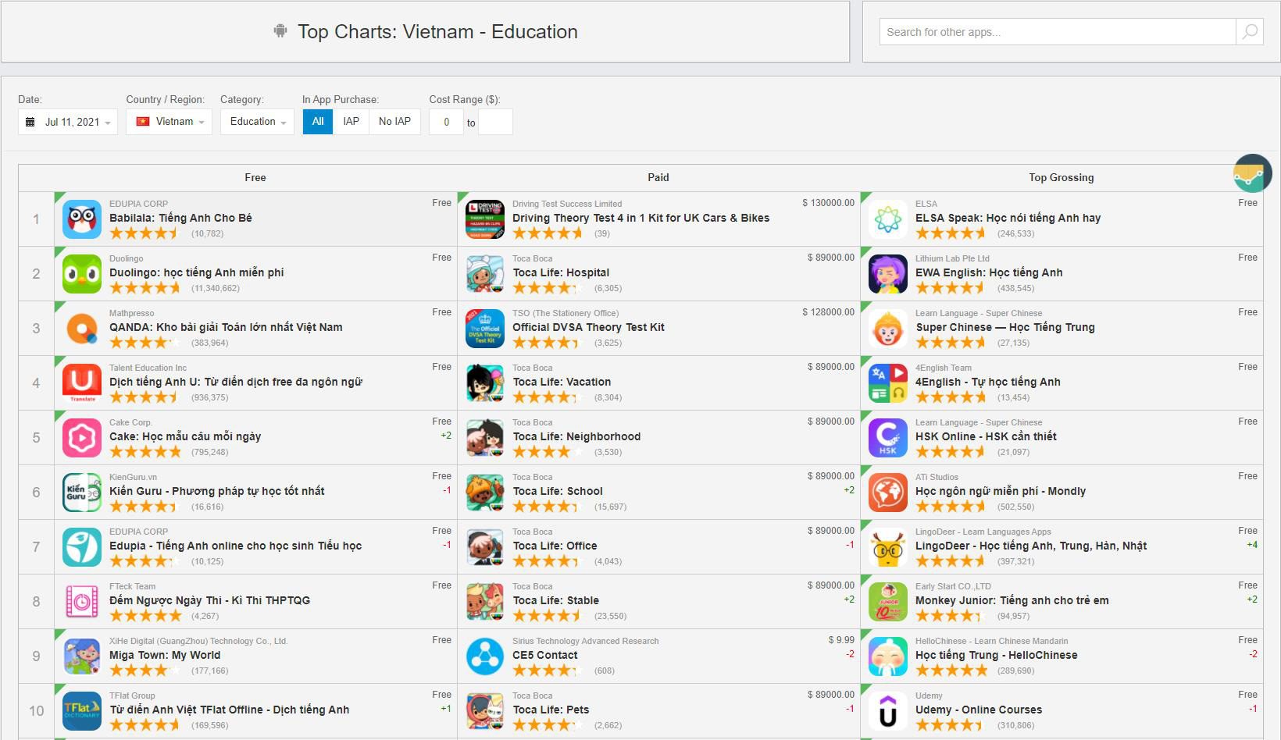Click the 4English Team publisher name
1281x740 pixels.
[944, 368]
